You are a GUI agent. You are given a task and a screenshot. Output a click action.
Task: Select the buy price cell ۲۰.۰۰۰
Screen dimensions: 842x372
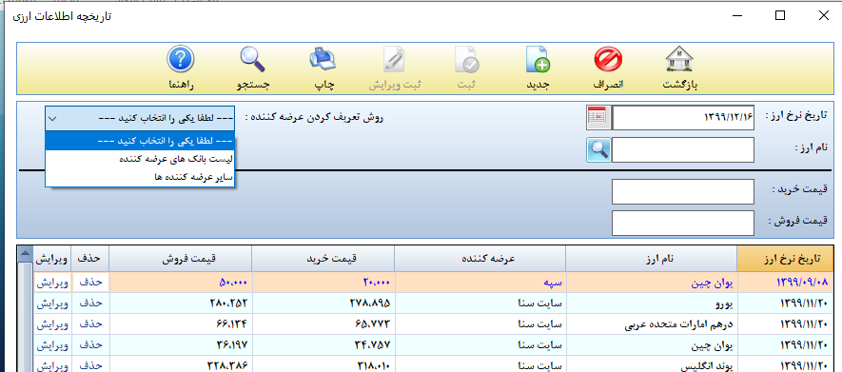(x=323, y=282)
